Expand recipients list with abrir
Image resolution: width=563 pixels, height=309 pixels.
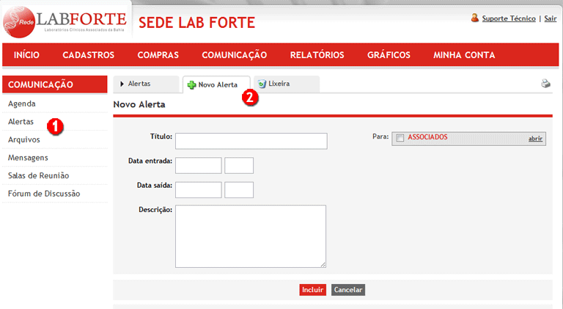pyautogui.click(x=536, y=138)
